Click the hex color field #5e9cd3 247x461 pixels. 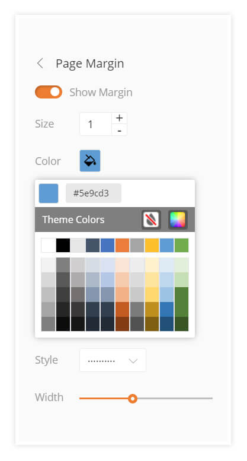pos(93,193)
